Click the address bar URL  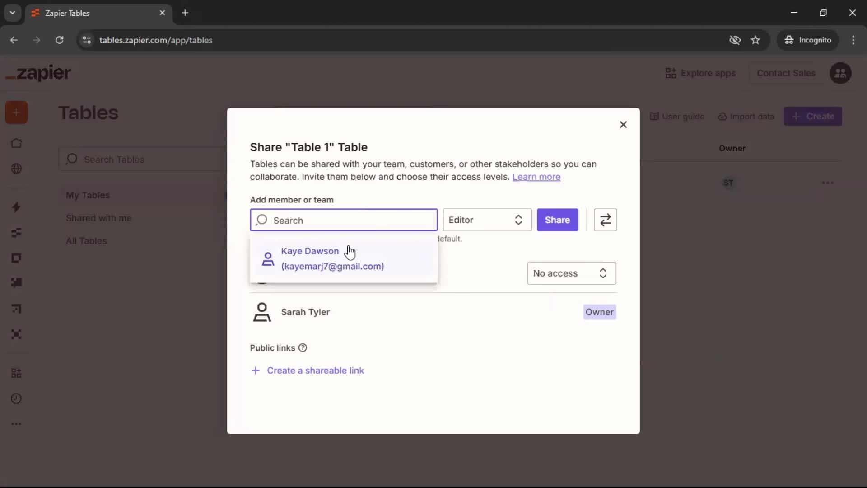pos(156,40)
